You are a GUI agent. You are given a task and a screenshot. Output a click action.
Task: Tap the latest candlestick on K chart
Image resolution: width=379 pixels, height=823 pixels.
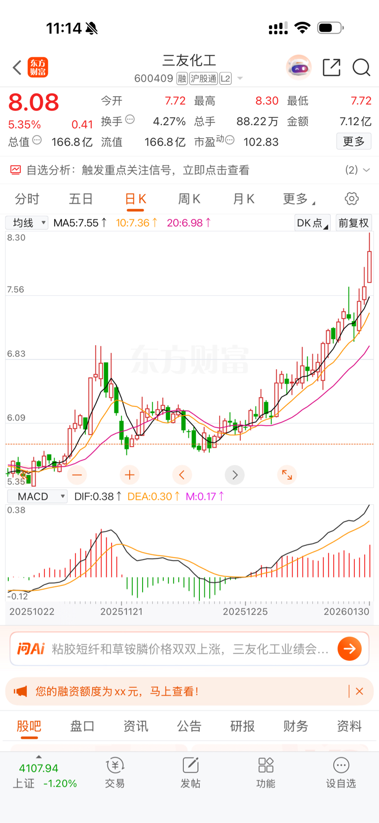tap(369, 266)
